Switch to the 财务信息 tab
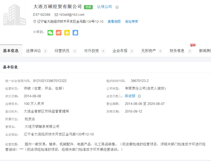 (x=177, y=51)
